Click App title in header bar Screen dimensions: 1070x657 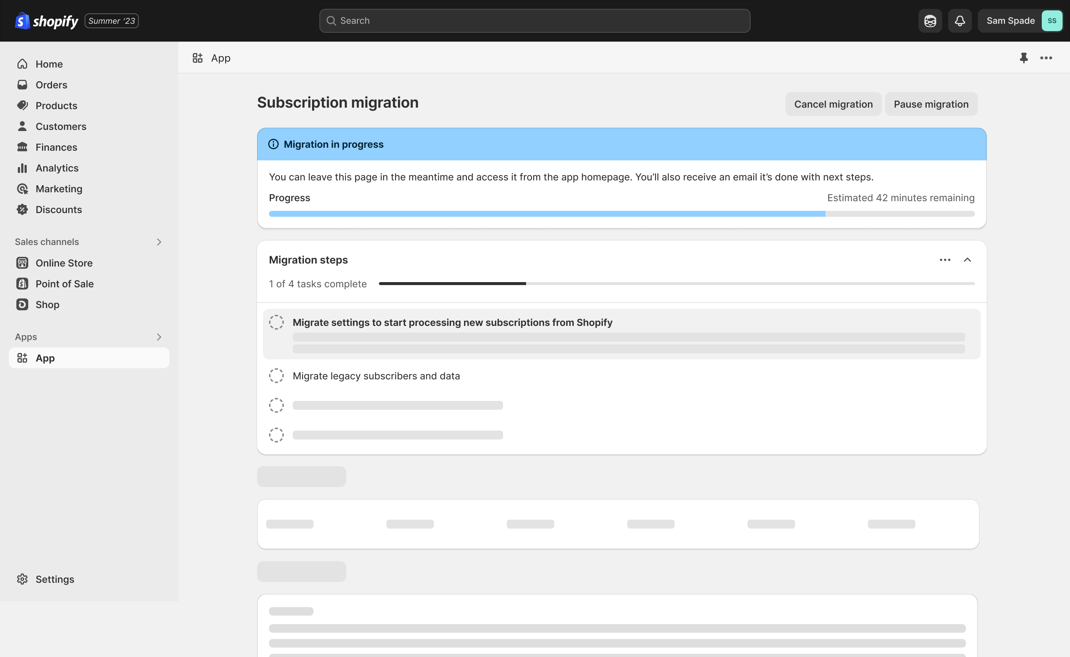(x=221, y=58)
